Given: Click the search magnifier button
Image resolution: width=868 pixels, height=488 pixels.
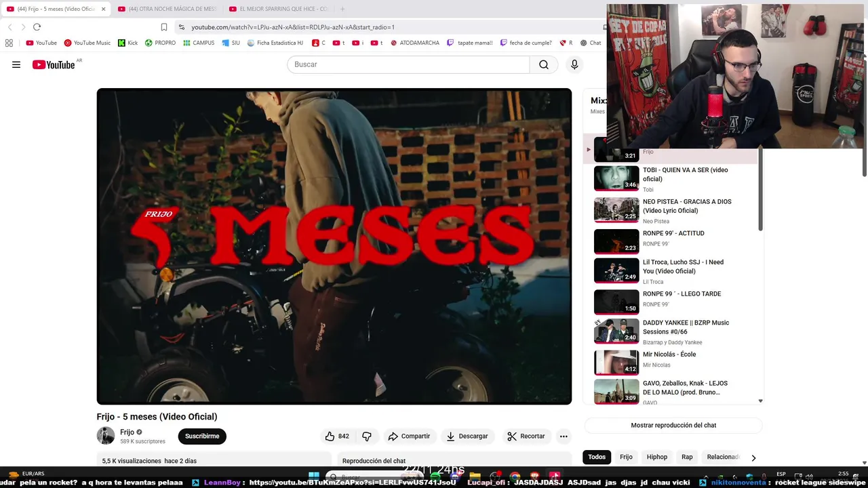Looking at the screenshot, I should [x=544, y=64].
